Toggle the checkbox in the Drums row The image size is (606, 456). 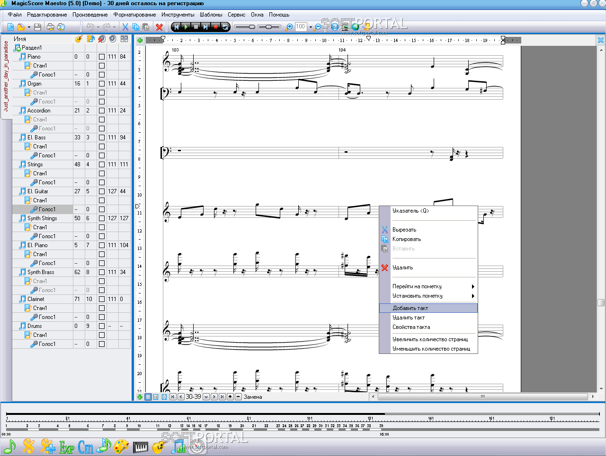(102, 326)
